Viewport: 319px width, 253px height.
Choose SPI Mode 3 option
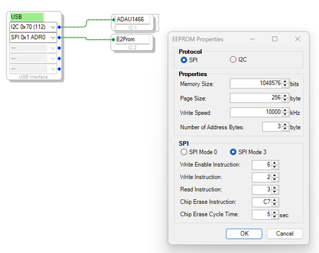pos(233,152)
